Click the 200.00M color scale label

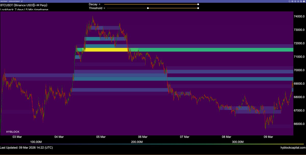(x=137, y=142)
